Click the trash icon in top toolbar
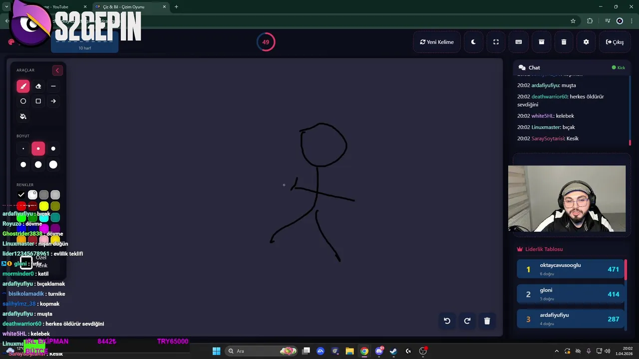Image resolution: width=639 pixels, height=359 pixels. 564,42
